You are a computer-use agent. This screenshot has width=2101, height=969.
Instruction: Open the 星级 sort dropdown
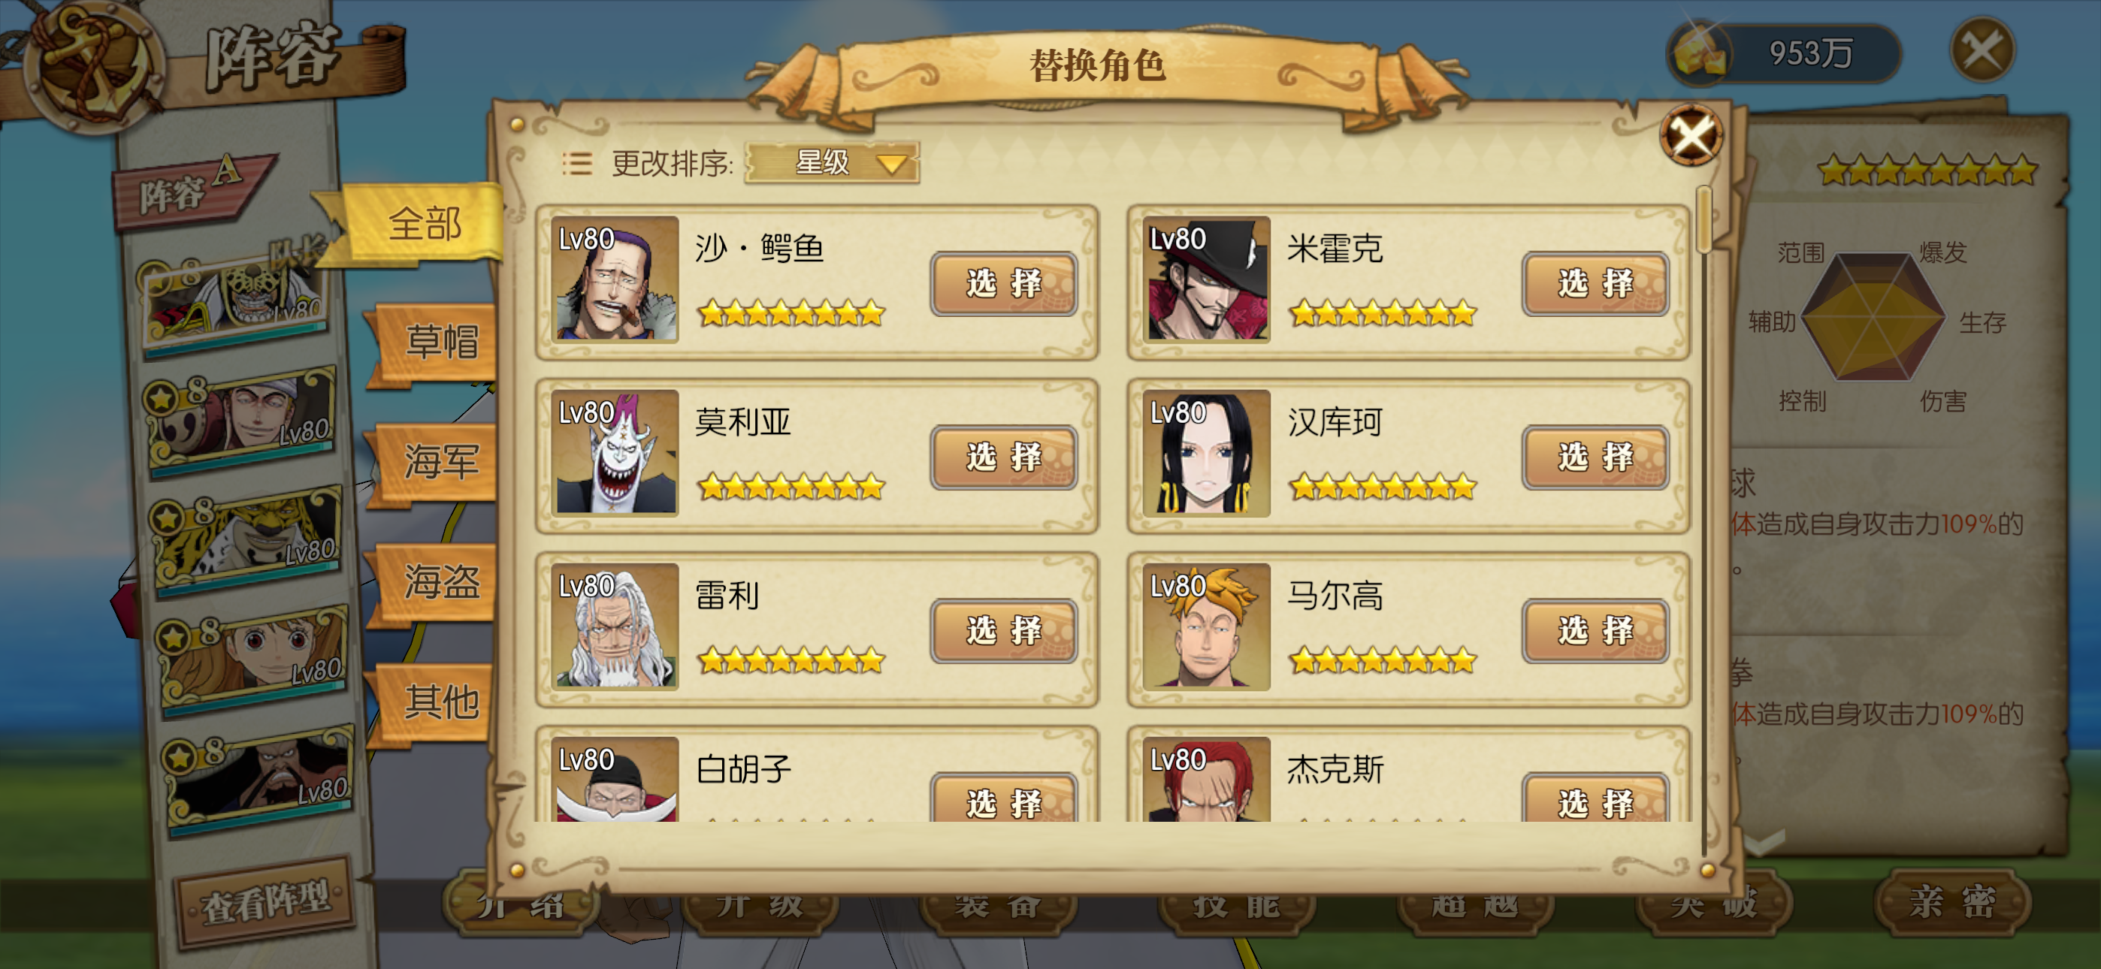click(x=832, y=162)
